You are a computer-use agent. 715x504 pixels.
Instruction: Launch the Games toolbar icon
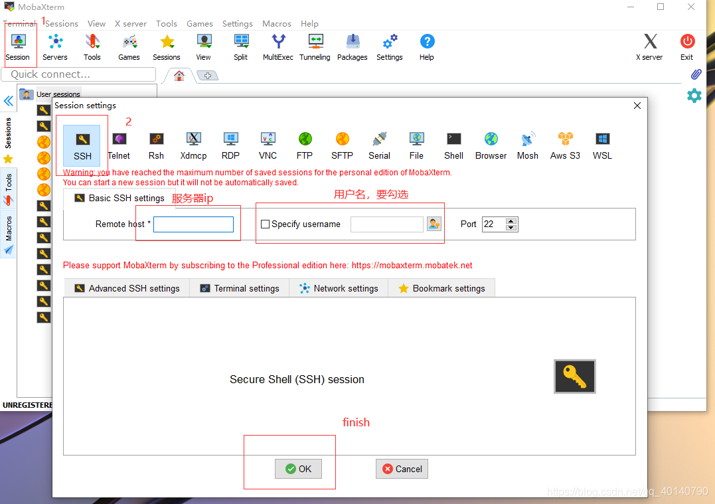(129, 47)
